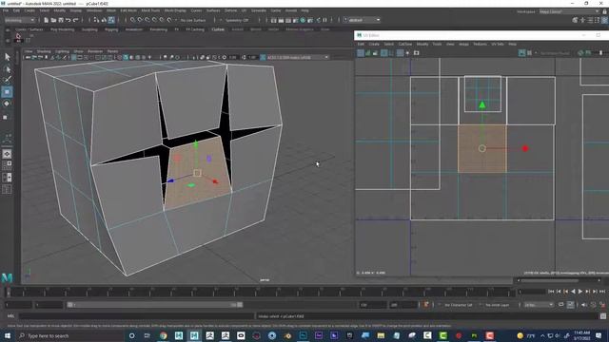Open Photoshop from the taskbar
609x342 pixels.
[303, 335]
